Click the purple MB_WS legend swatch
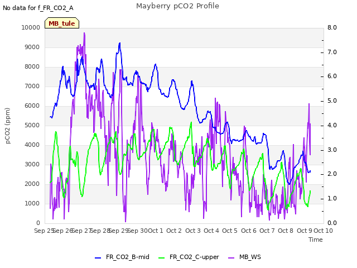The image size is (357, 268). point(231,258)
